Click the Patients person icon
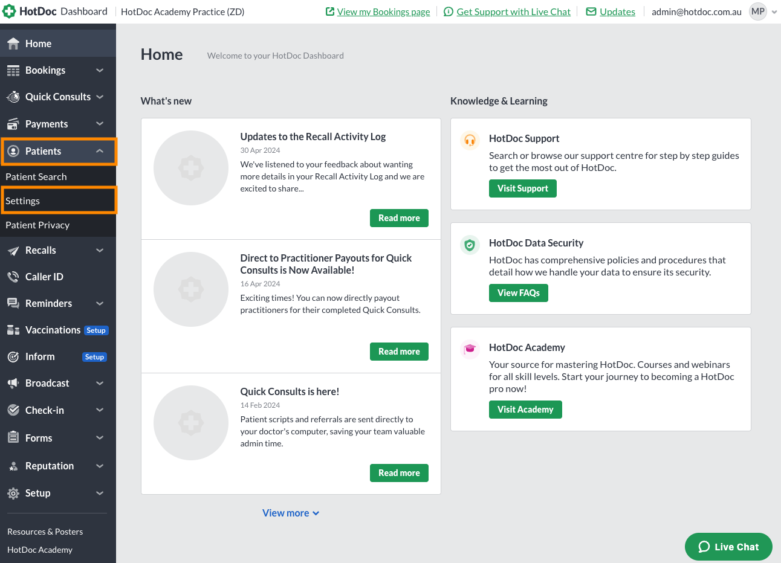Viewport: 781px width, 563px height. point(13,151)
